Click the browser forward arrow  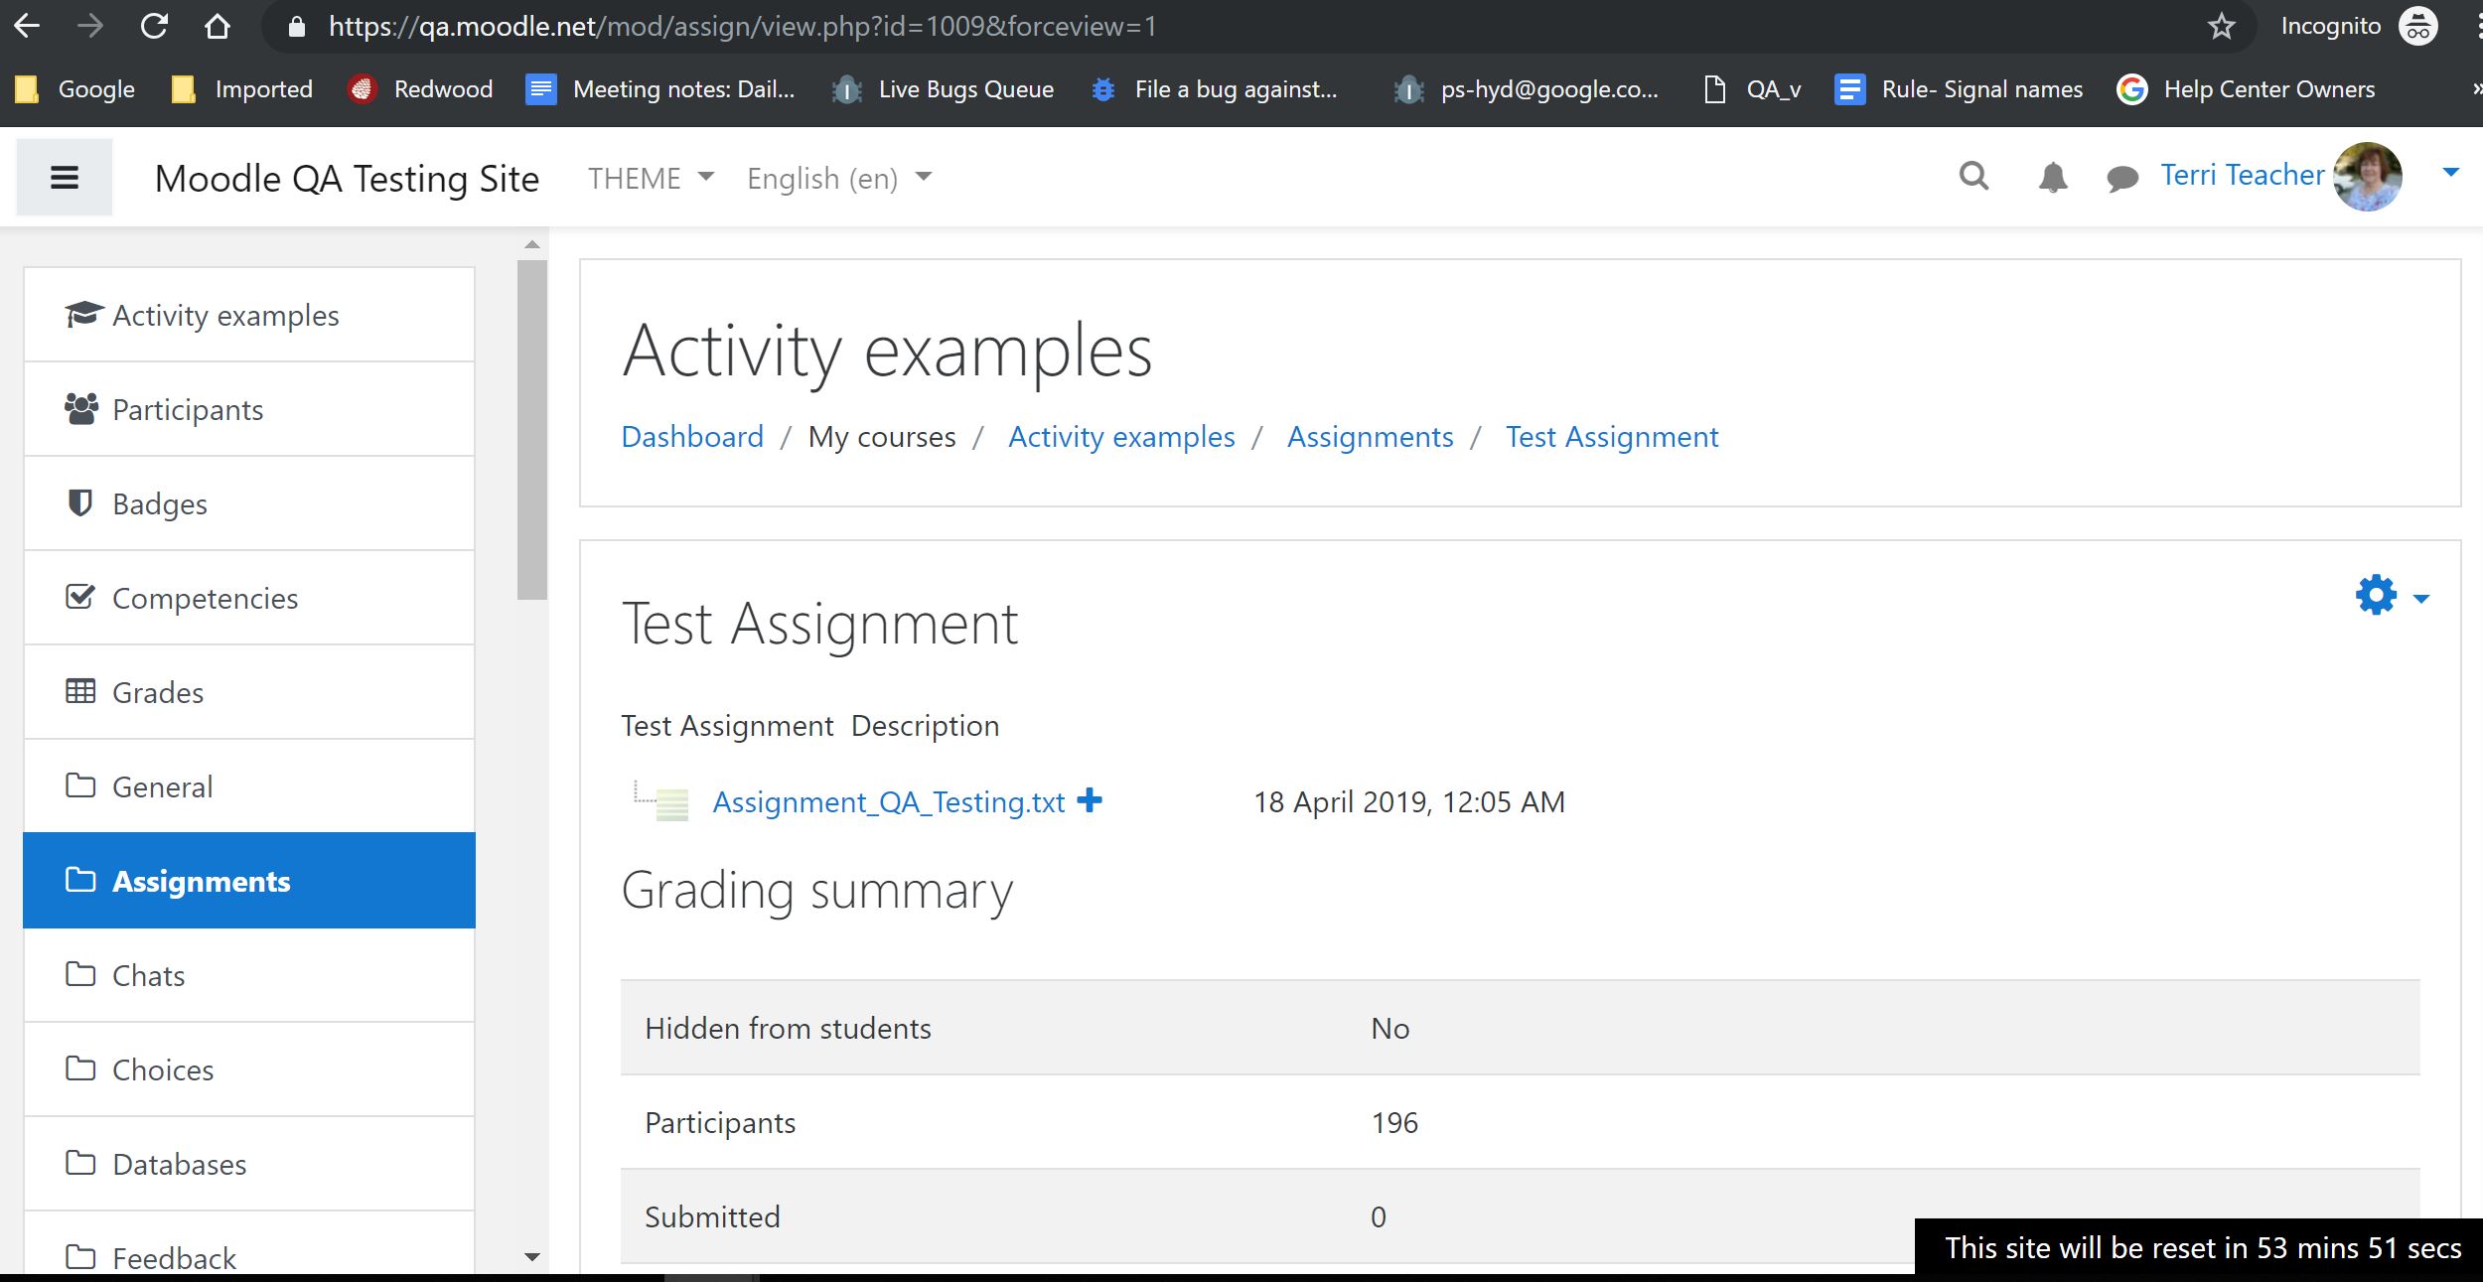pos(90,26)
